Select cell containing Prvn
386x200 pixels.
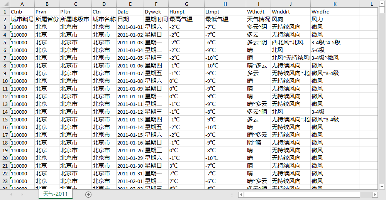point(47,12)
